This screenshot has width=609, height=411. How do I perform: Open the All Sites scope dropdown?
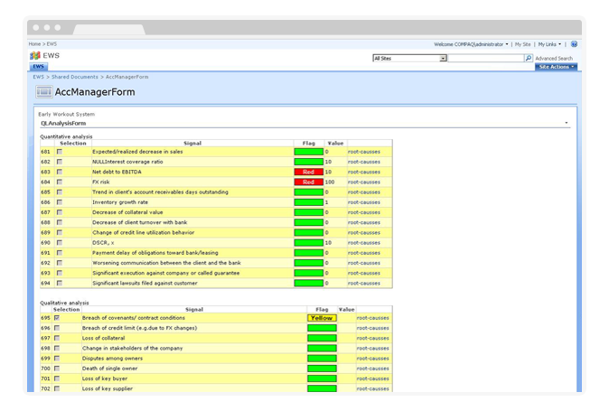click(443, 58)
